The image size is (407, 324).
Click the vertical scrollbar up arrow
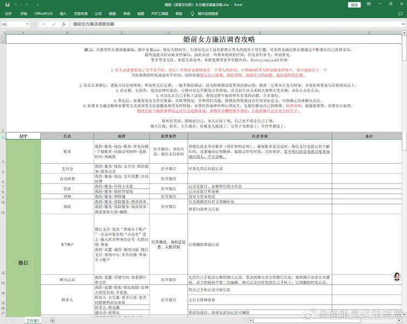pyautogui.click(x=404, y=33)
